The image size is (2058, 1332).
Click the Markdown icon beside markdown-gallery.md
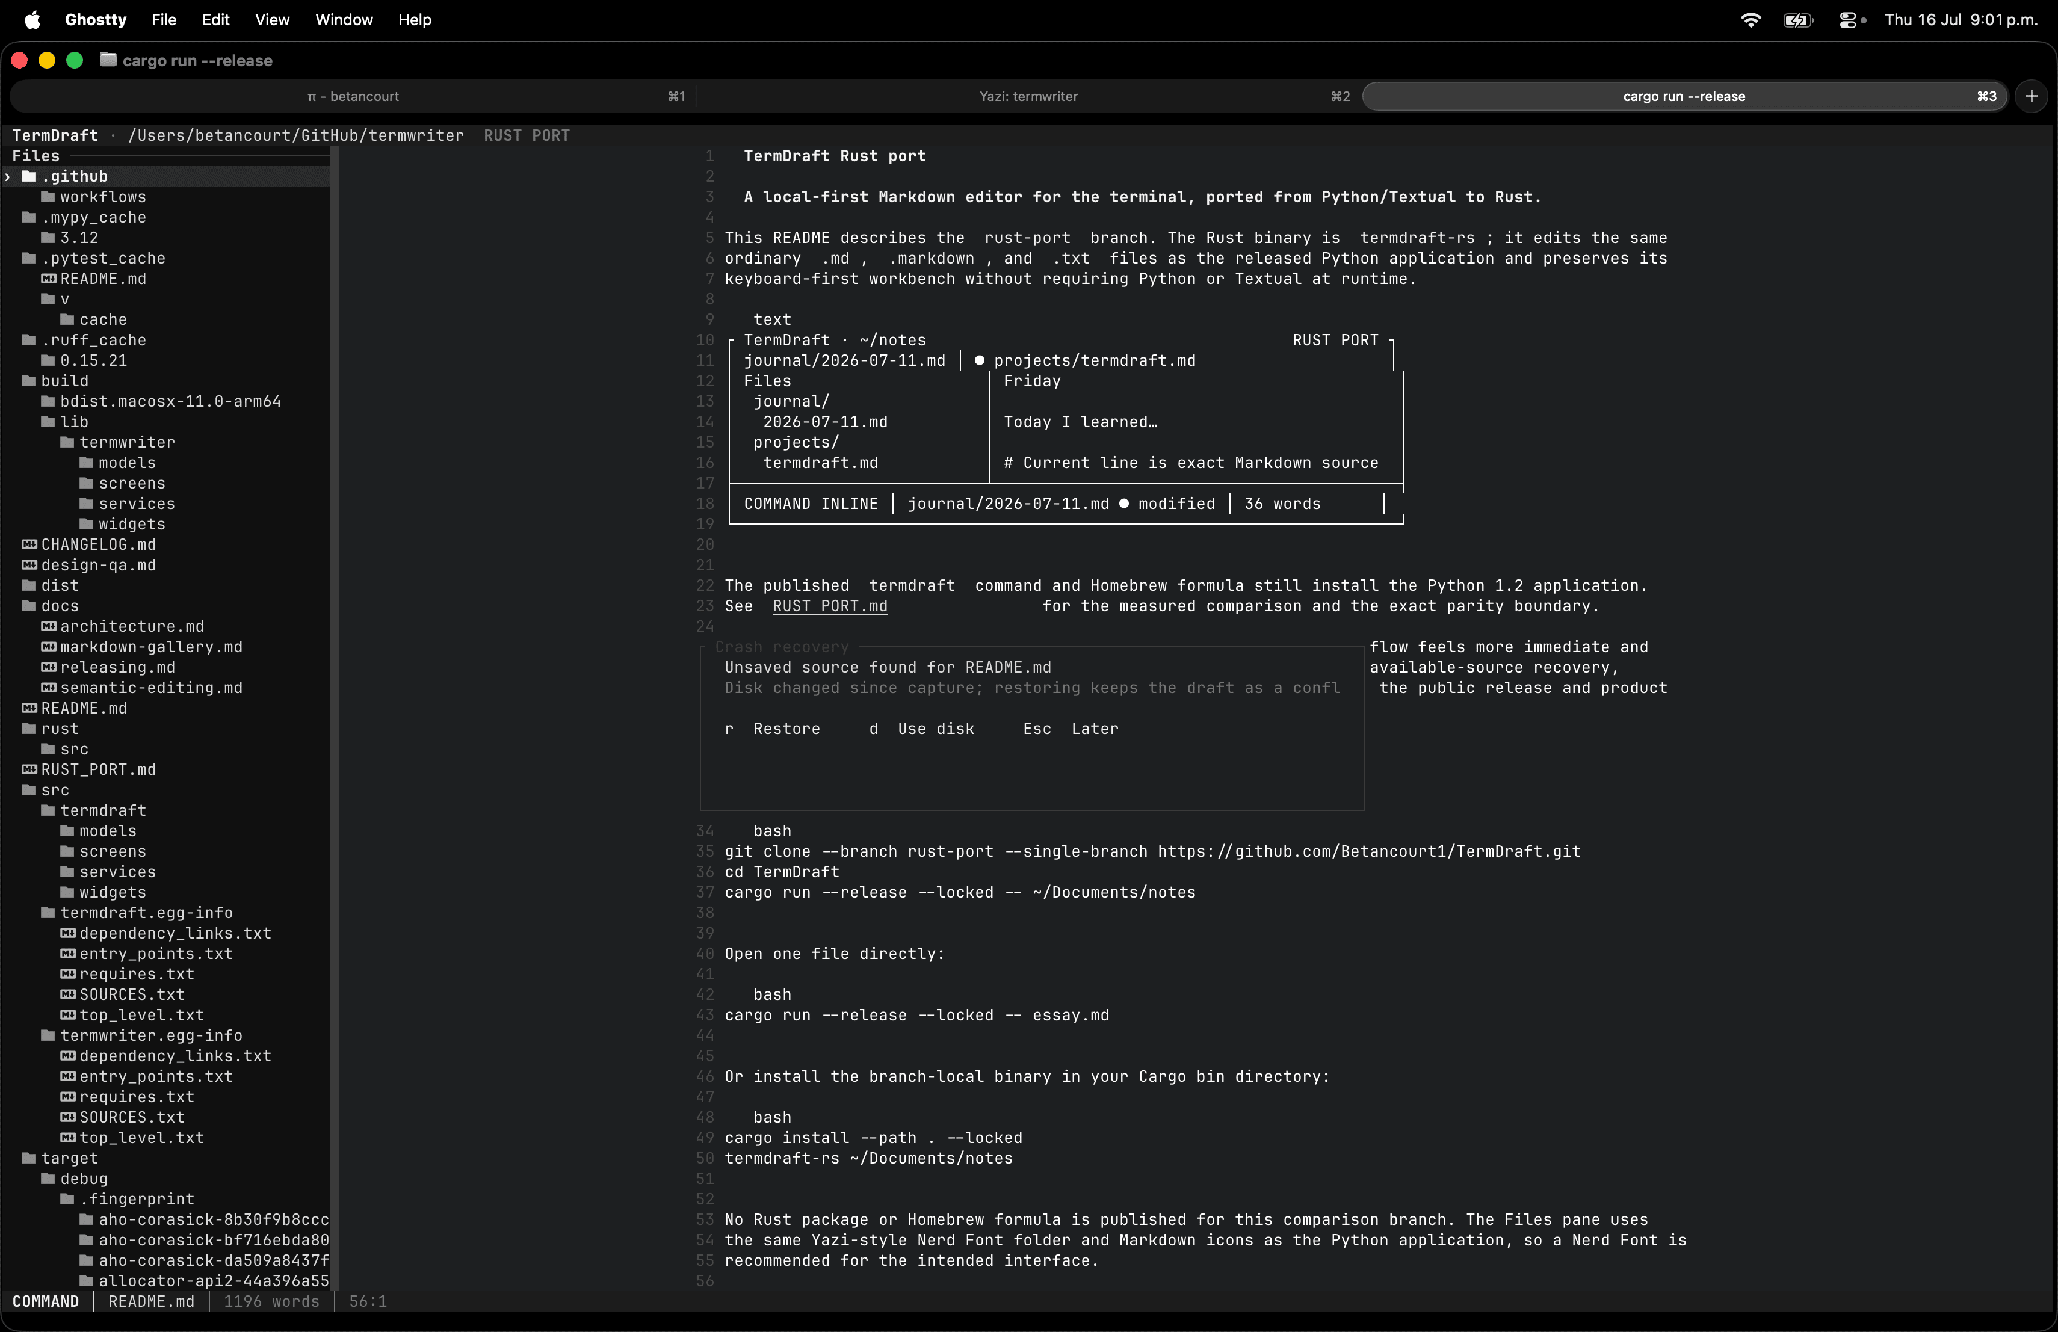[48, 647]
